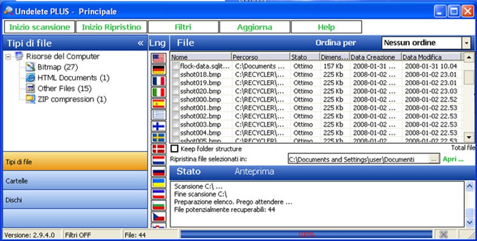This screenshot has width=477, height=241.
Task: Open the Filtri toolbar item
Action: pos(183,27)
